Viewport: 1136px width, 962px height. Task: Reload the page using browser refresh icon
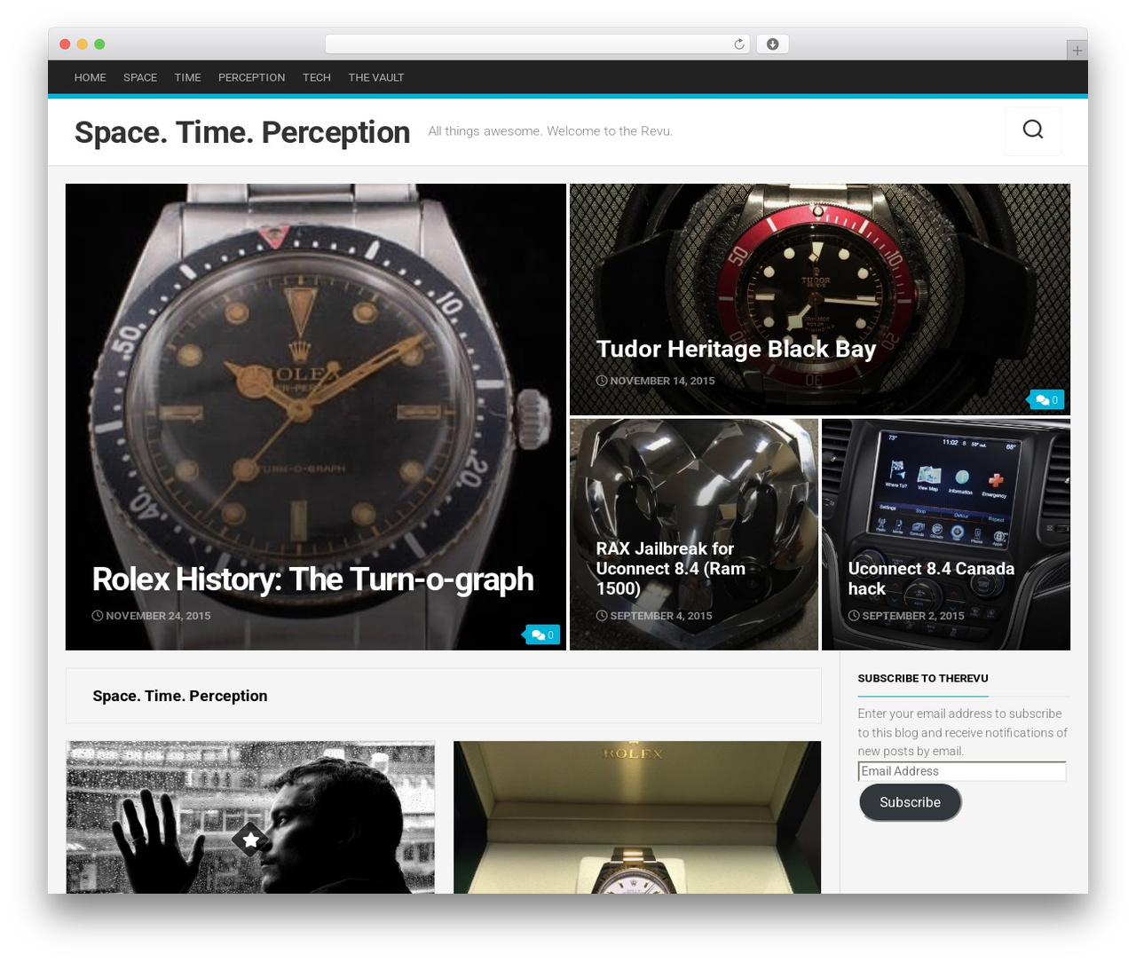(x=738, y=44)
